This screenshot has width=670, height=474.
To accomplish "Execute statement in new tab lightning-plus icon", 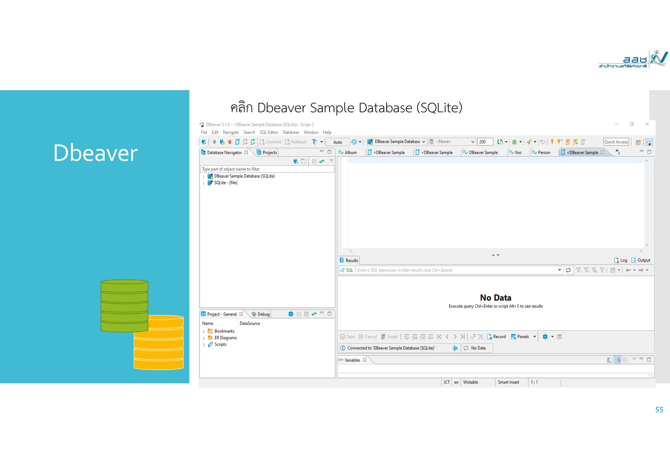I will tap(560, 142).
